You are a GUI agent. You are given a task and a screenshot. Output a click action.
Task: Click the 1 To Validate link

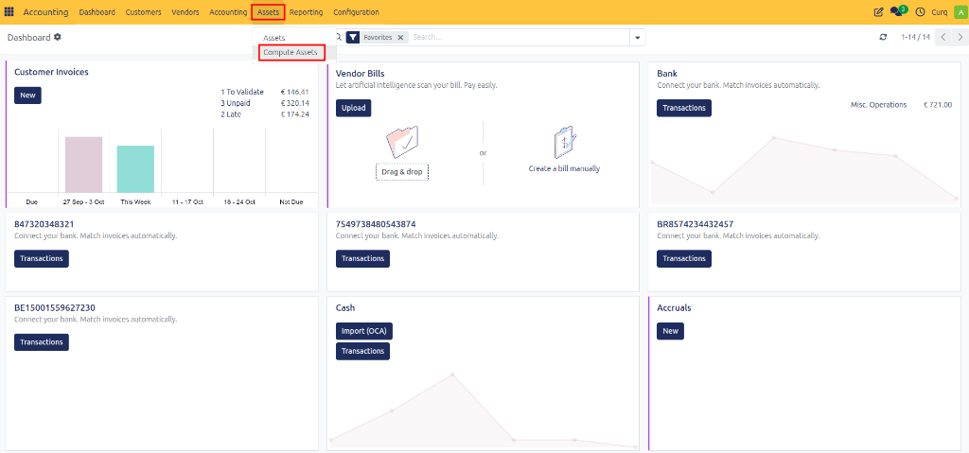(242, 92)
